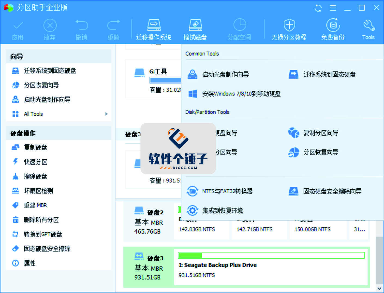Click the 撤销 (Undo) toolbar icon

pyautogui.click(x=82, y=30)
